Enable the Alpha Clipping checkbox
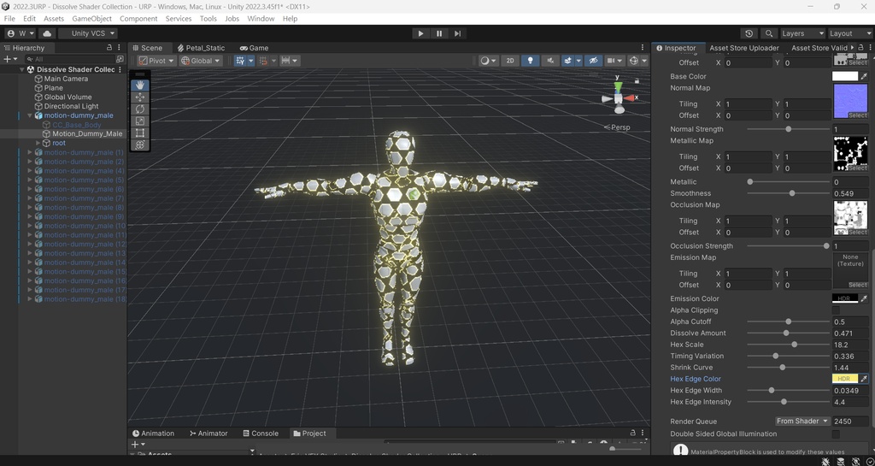This screenshot has width=875, height=466. click(836, 310)
